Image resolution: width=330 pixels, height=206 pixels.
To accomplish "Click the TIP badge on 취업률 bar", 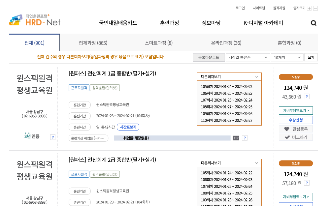I will tap(236, 138).
